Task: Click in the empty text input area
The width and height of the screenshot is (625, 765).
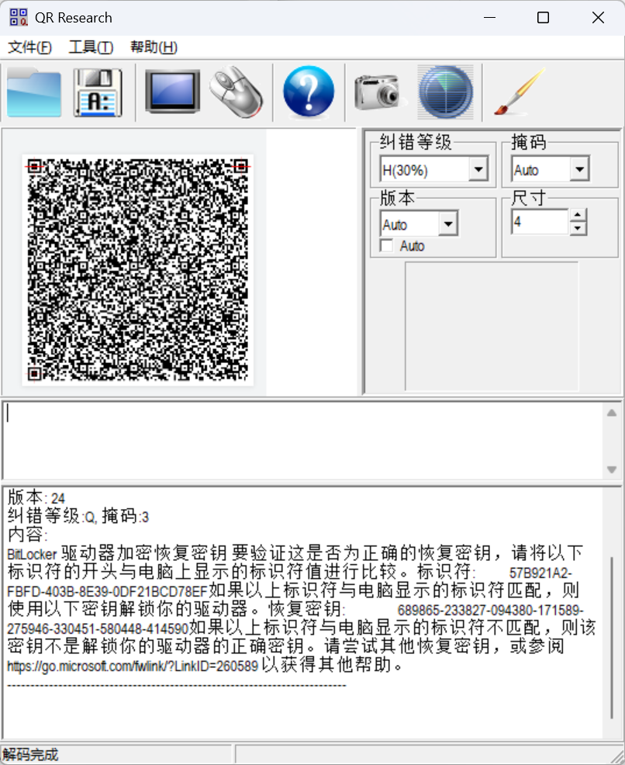Action: point(304,441)
